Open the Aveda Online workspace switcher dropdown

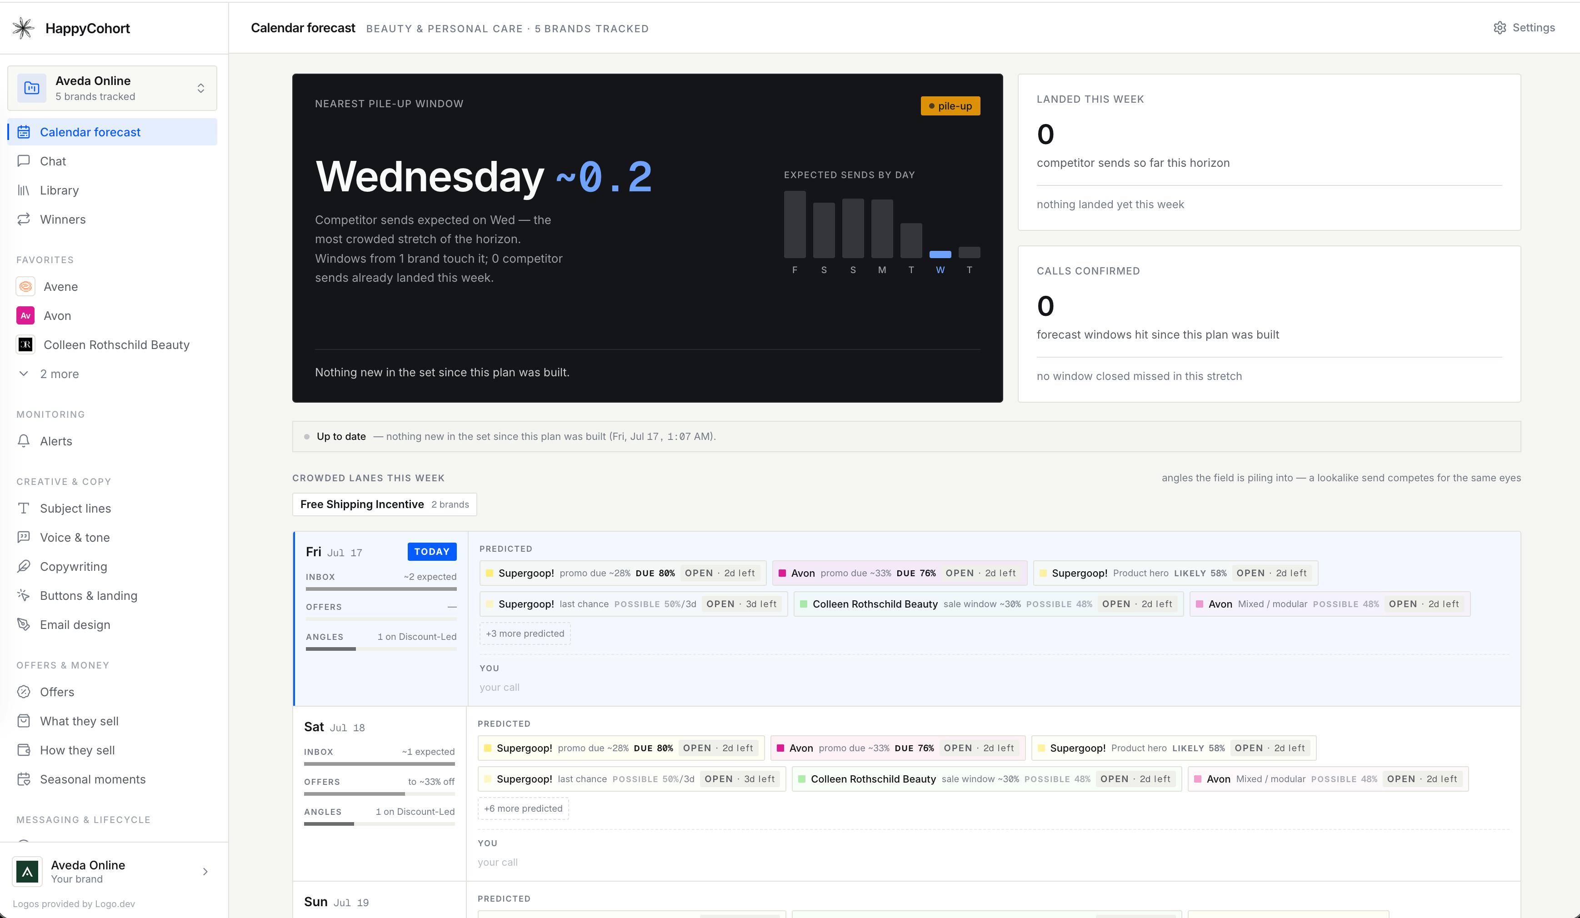click(112, 88)
